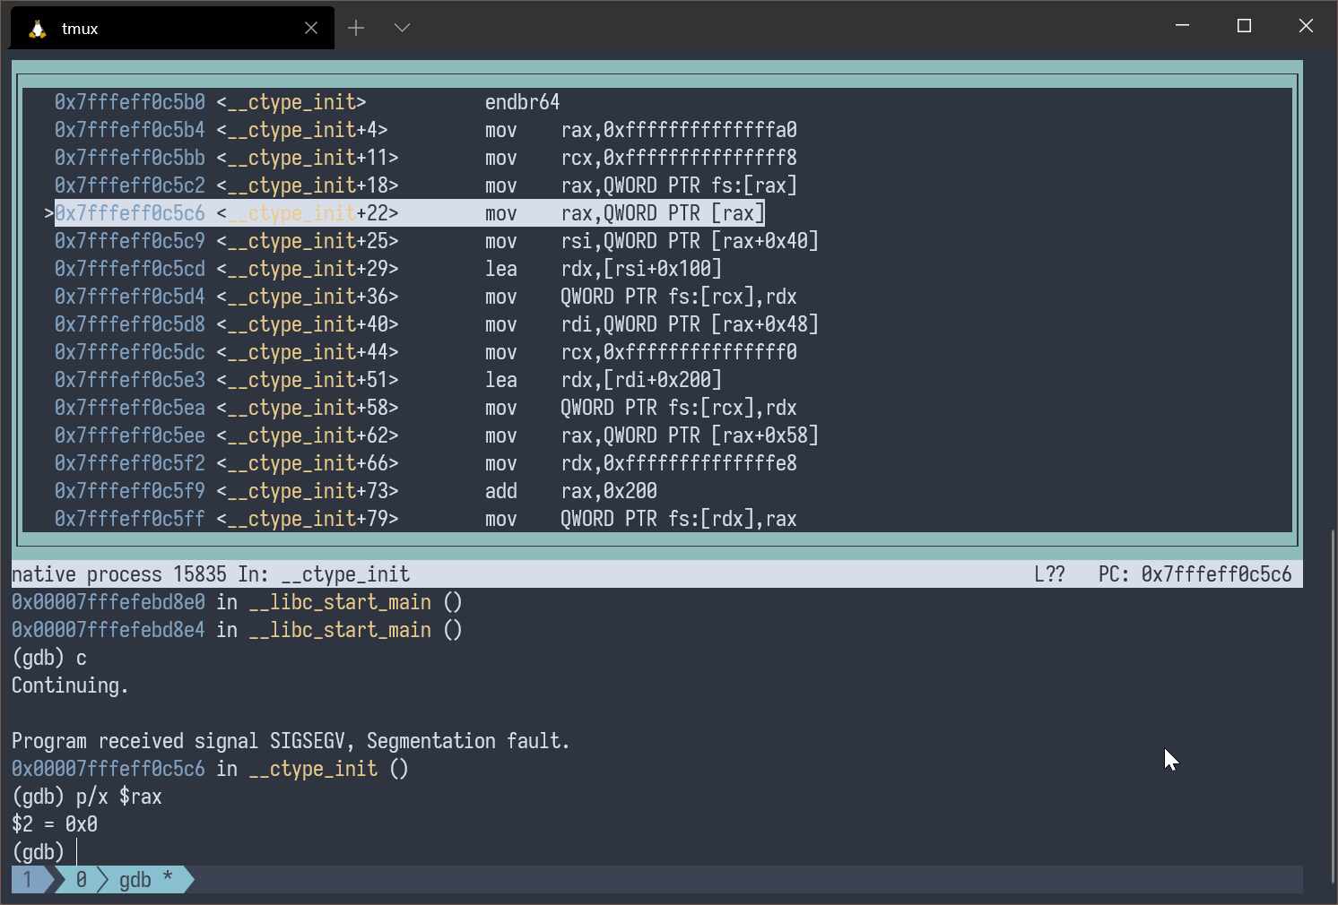
Task: Open a new terminal tab
Action: click(356, 28)
